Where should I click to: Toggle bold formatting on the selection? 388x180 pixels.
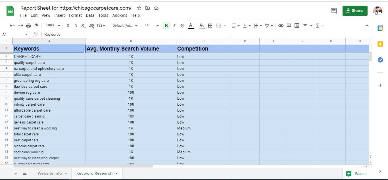(x=166, y=26)
